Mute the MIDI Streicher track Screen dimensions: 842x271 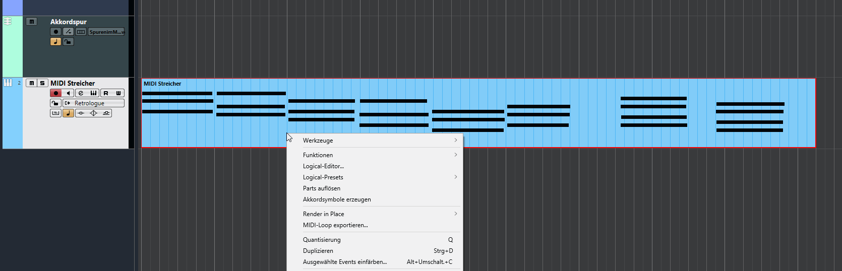(31, 83)
